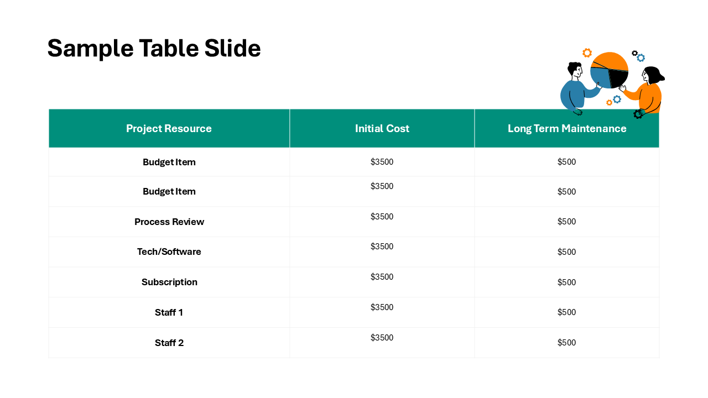Click the small black gear beside the blue gear

[634, 54]
